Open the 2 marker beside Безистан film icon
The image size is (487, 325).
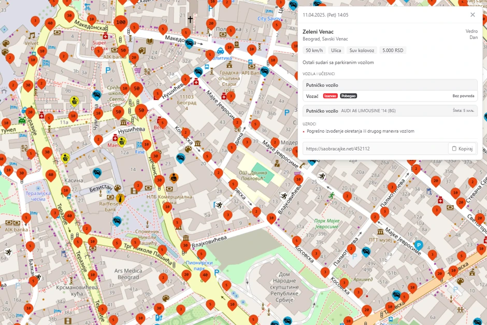(x=138, y=186)
